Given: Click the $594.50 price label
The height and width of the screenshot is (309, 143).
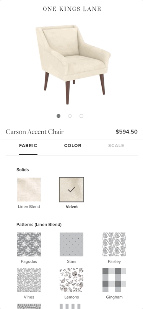Looking at the screenshot, I should point(127,131).
